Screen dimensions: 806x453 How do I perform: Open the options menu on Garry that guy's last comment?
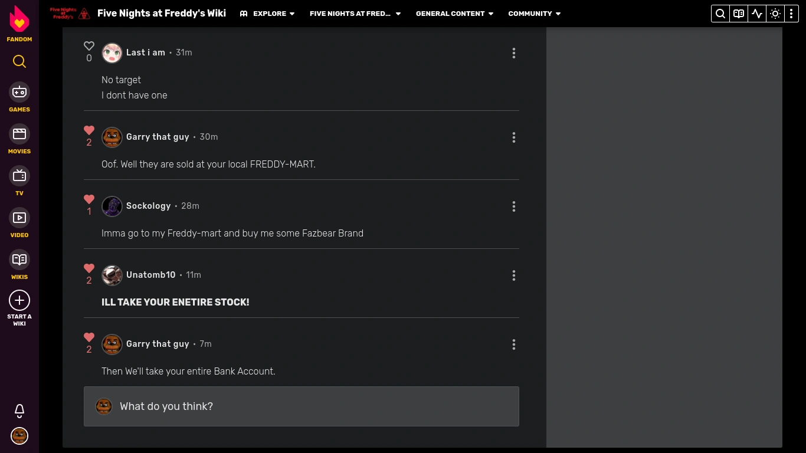coord(514,344)
